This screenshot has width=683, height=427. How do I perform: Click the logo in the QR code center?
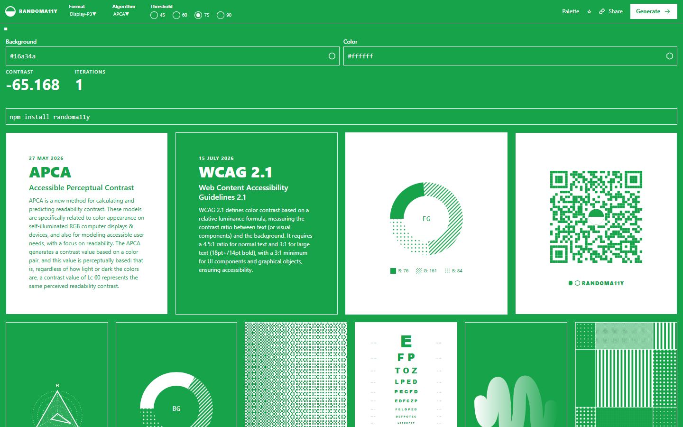coord(596,217)
